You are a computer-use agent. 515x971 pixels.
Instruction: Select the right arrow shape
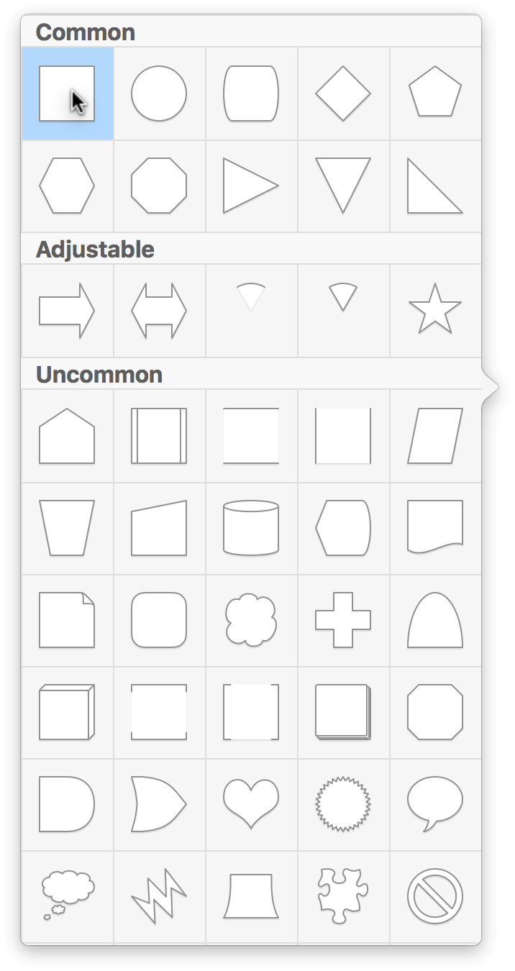pos(67,310)
